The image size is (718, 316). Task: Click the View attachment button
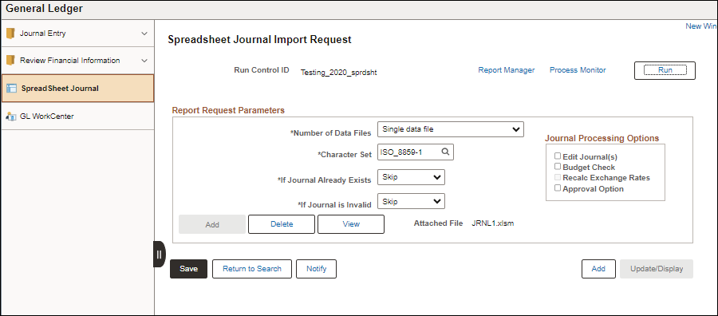351,224
